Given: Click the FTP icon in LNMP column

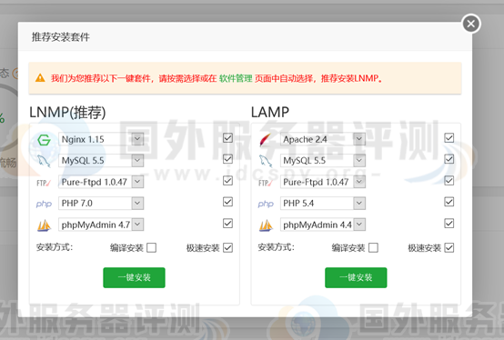Looking at the screenshot, I should [x=44, y=183].
